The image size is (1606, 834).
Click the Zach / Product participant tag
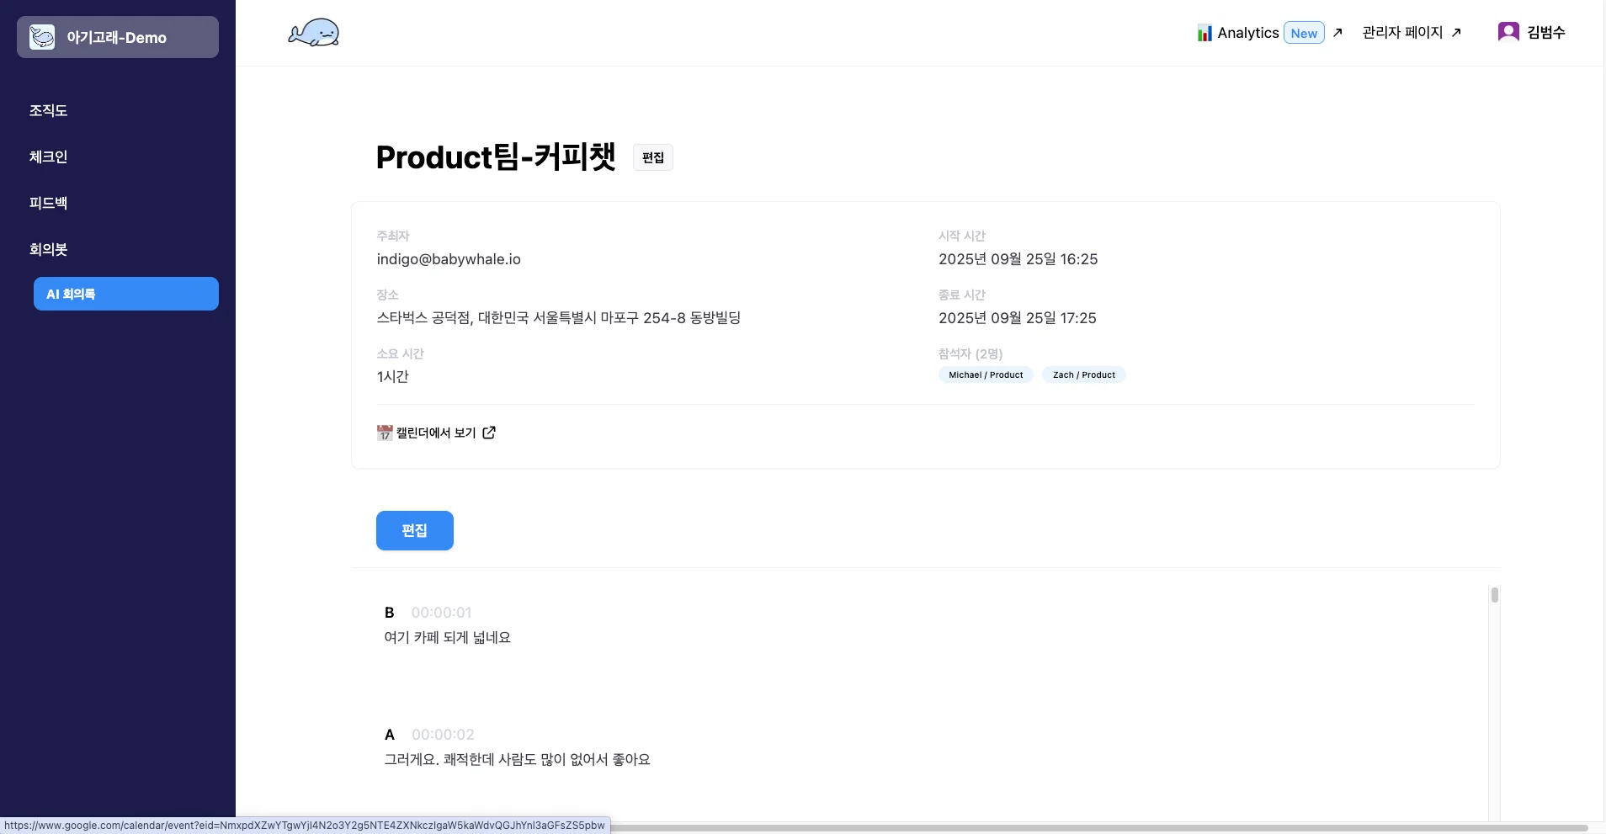click(x=1083, y=375)
